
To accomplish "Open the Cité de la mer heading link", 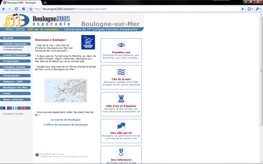I will click(x=121, y=79).
